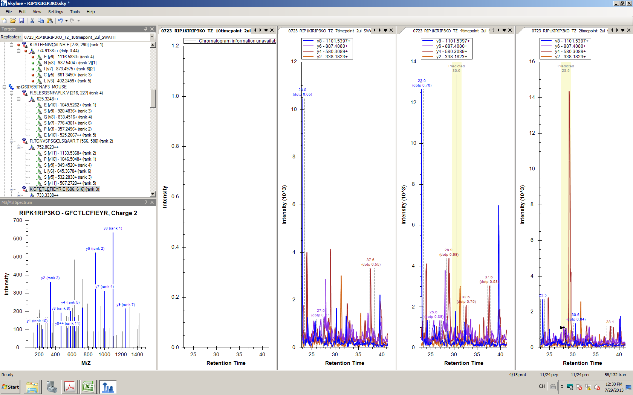Click the Cut scissors icon

pos(32,21)
